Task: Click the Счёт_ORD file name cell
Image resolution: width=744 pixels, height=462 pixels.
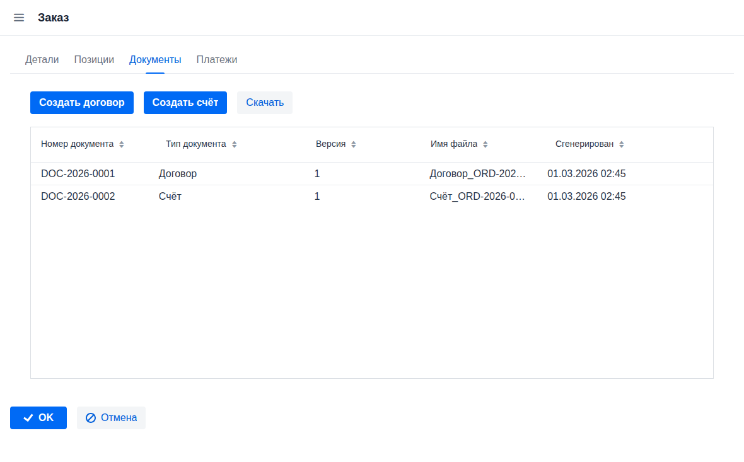Action: pyautogui.click(x=477, y=197)
